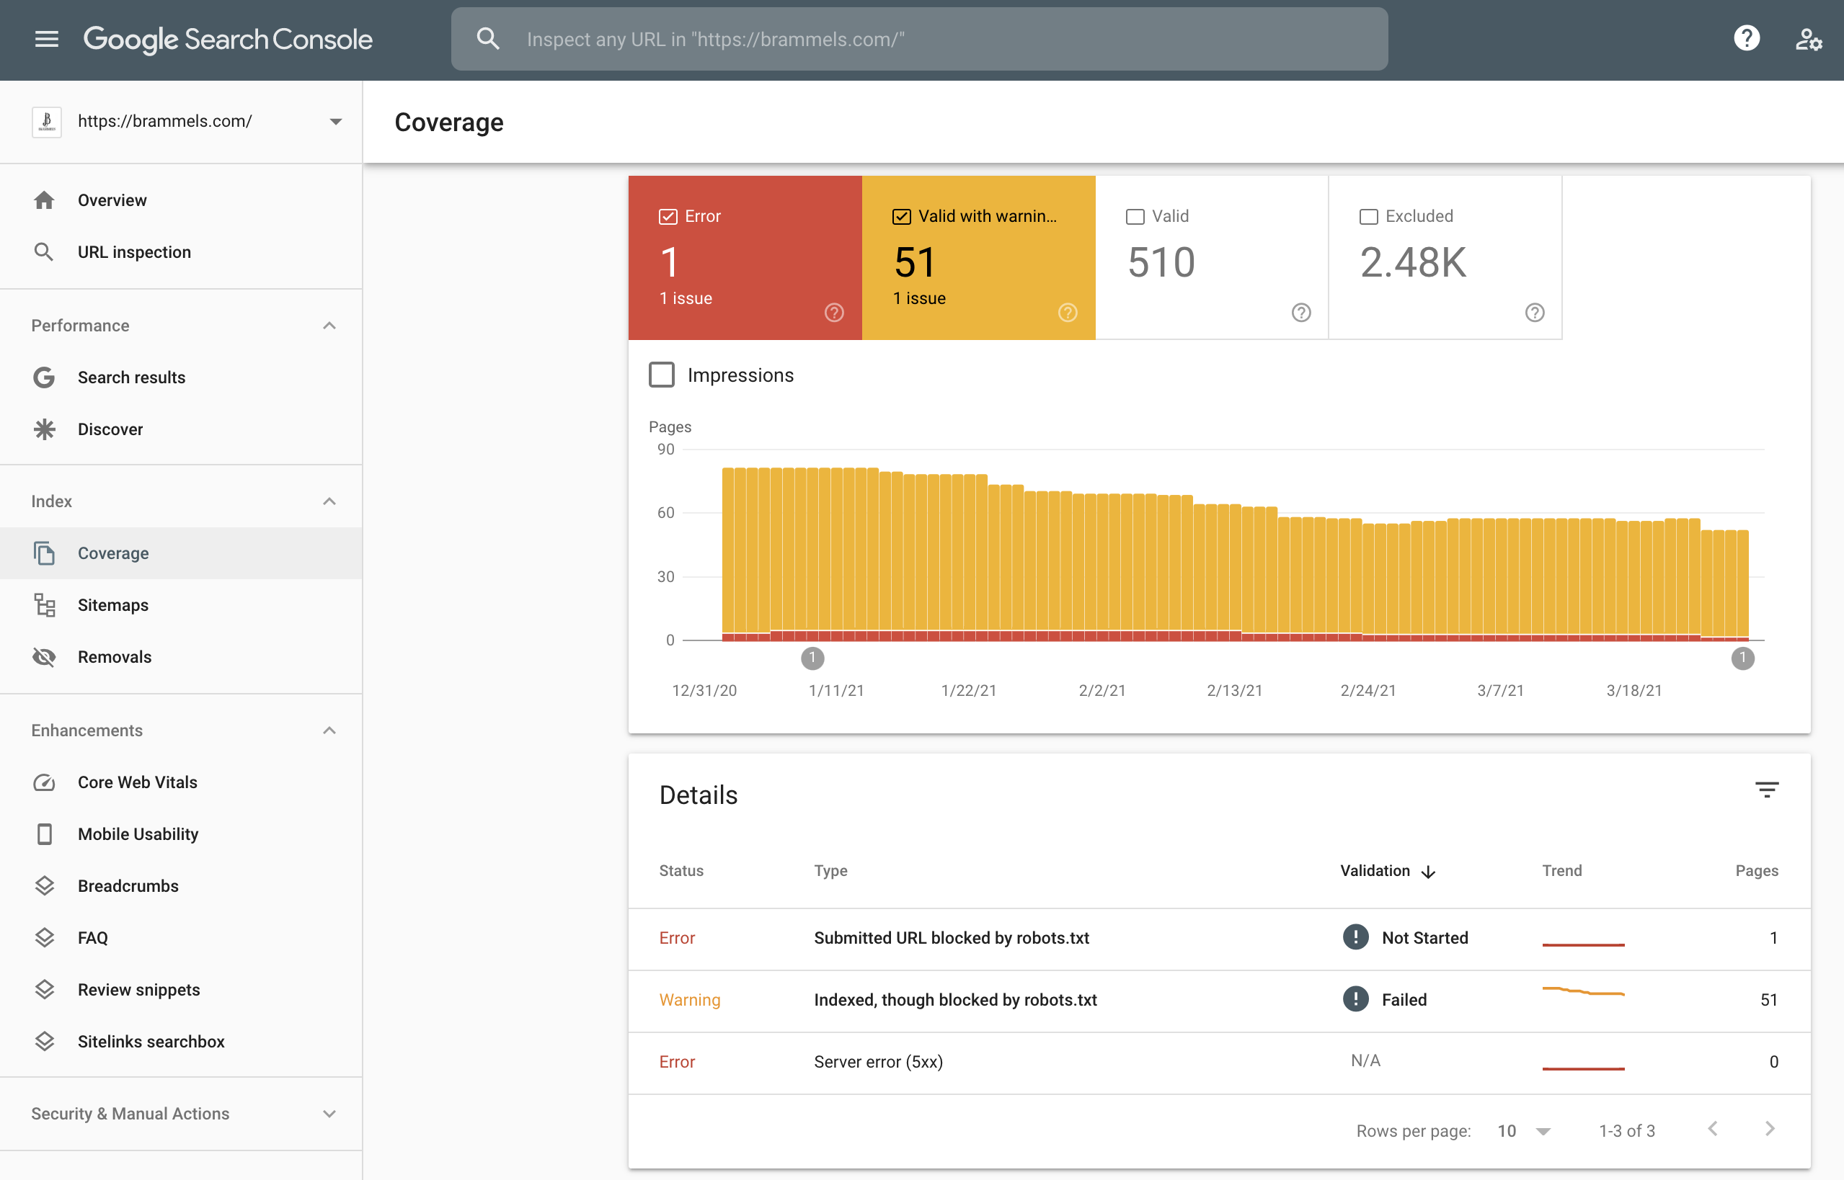The width and height of the screenshot is (1844, 1180).
Task: Click the Not Started exclamation status icon
Action: pyautogui.click(x=1355, y=937)
